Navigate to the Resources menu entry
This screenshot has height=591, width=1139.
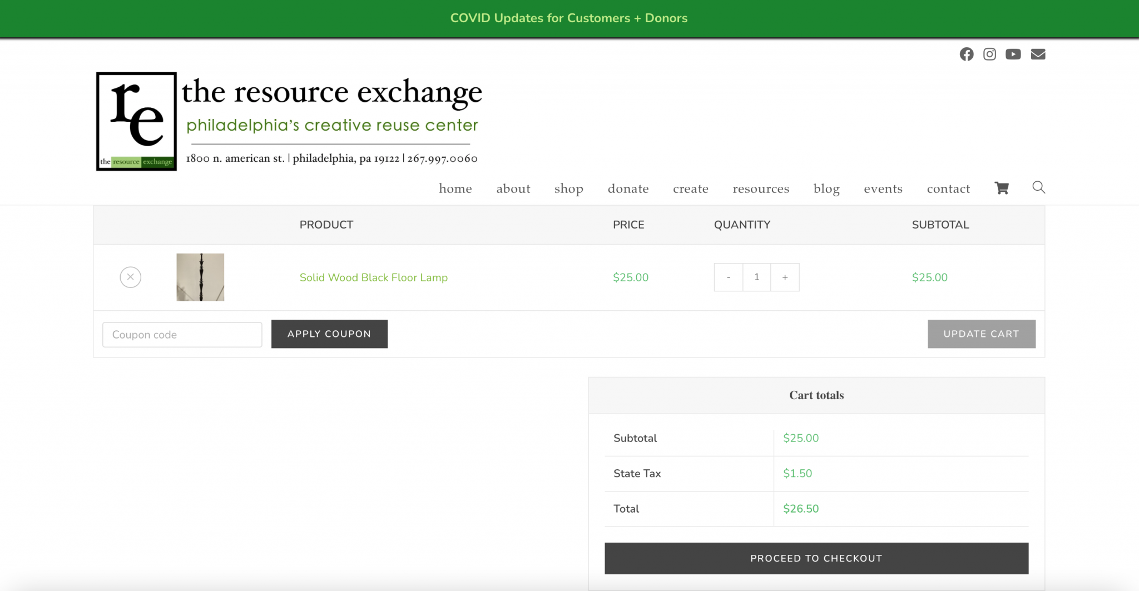click(761, 188)
